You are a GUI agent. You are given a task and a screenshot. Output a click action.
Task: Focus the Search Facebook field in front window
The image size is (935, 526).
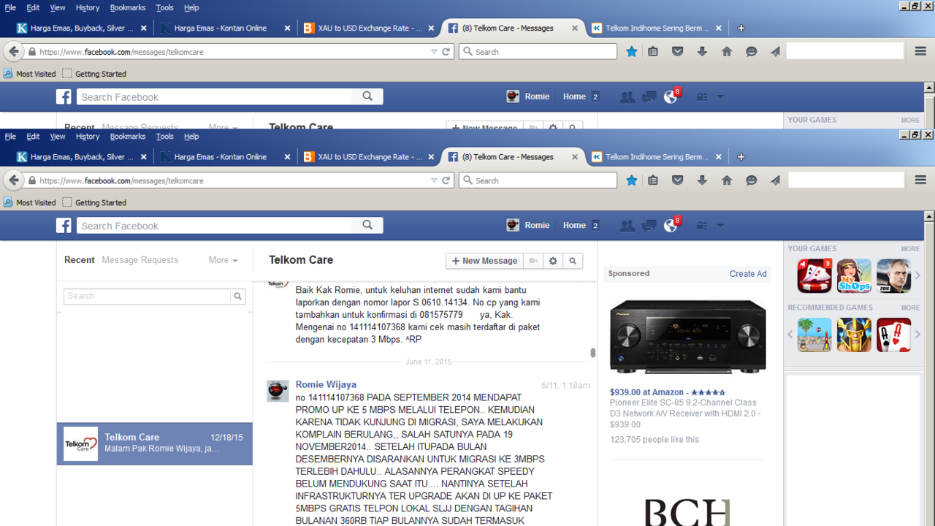(x=215, y=226)
